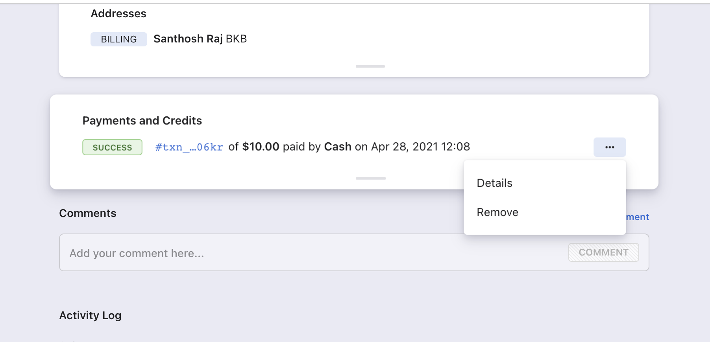Click the green SUCCESS status badge
Image resolution: width=710 pixels, height=342 pixels.
tap(112, 147)
